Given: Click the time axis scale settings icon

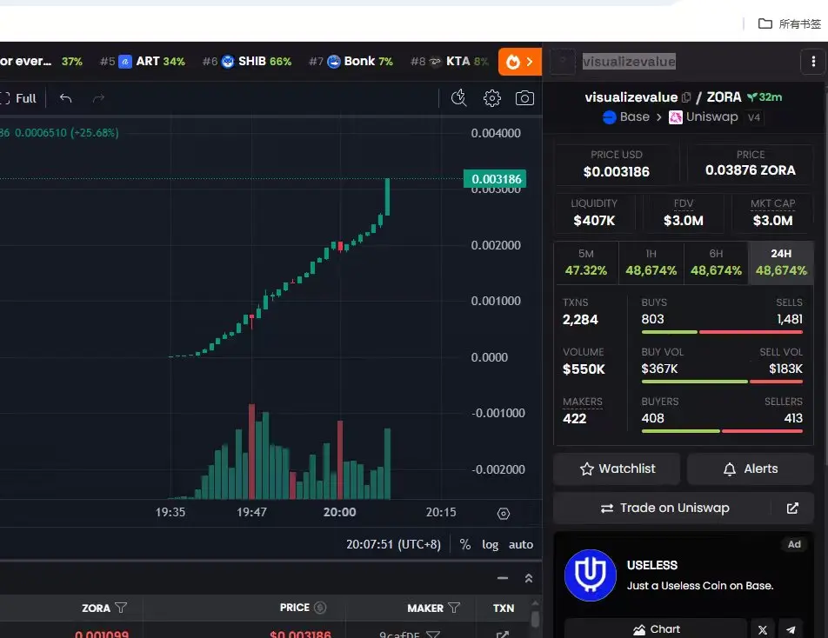Looking at the screenshot, I should click(504, 514).
